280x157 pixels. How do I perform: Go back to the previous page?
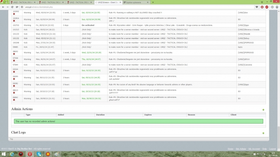click(x=3, y=7)
